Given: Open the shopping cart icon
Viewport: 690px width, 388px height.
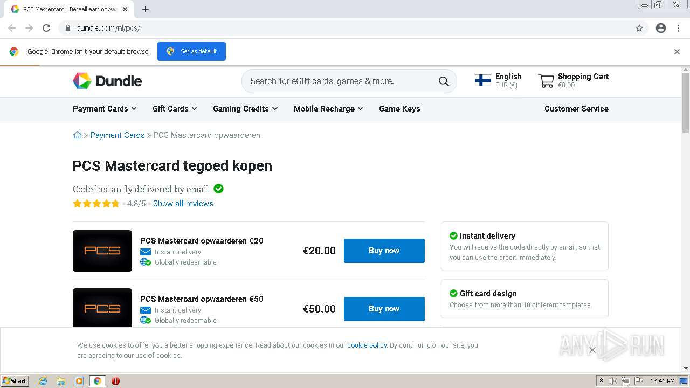Looking at the screenshot, I should 546,81.
